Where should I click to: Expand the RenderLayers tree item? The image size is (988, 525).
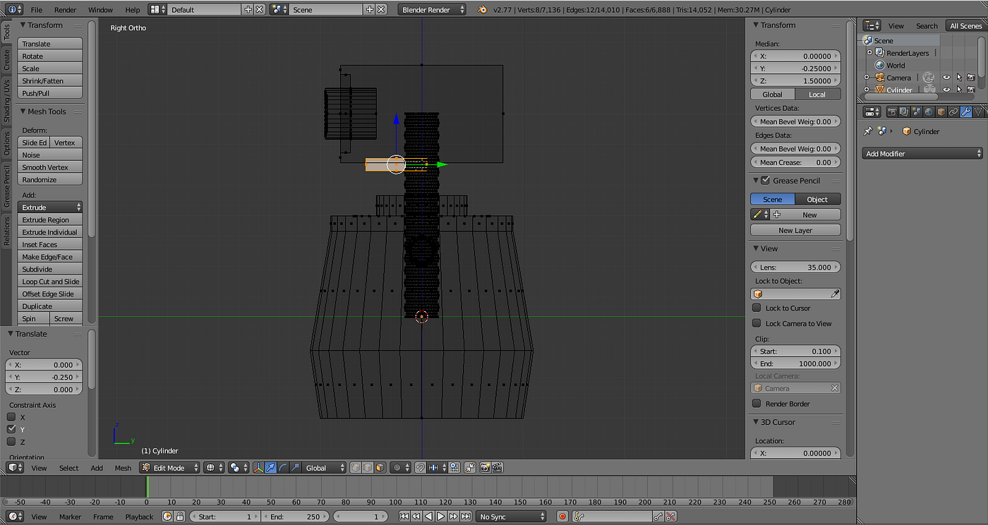(x=869, y=53)
